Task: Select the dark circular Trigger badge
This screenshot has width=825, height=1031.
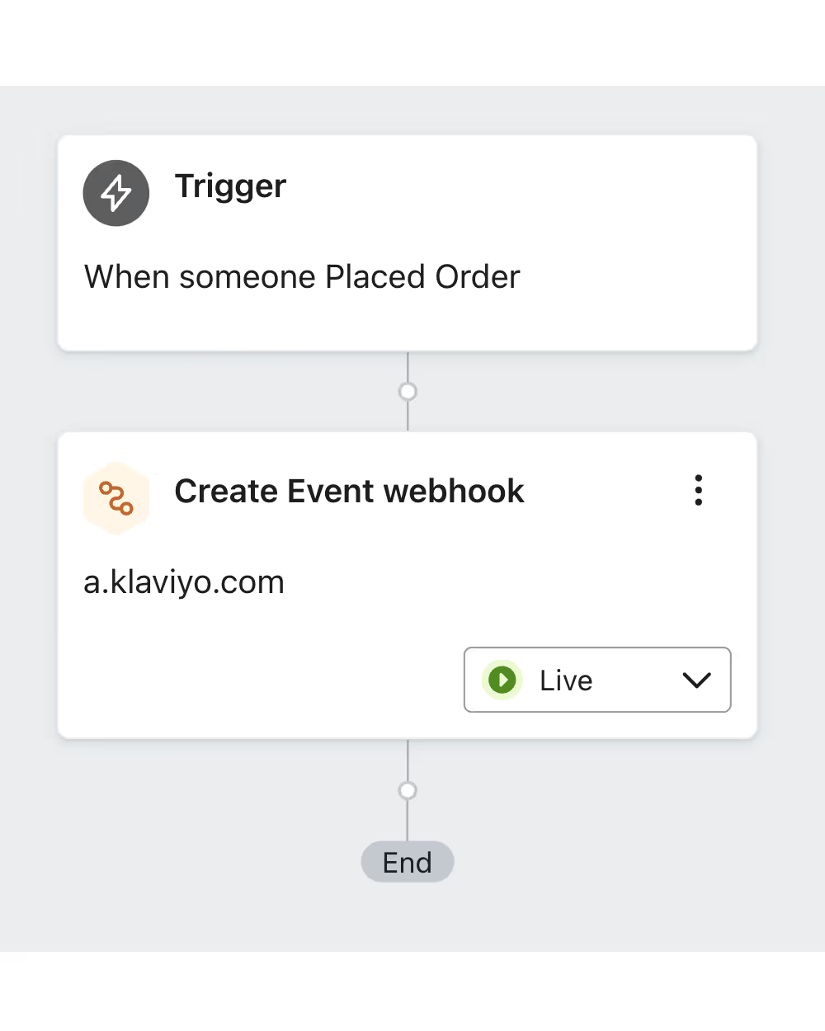Action: coord(115,192)
